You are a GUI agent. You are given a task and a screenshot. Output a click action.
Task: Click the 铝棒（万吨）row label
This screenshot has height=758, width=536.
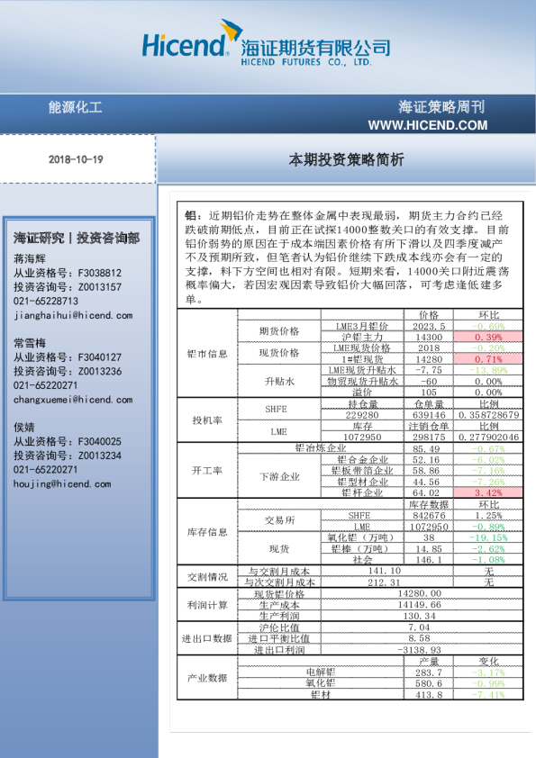click(362, 548)
